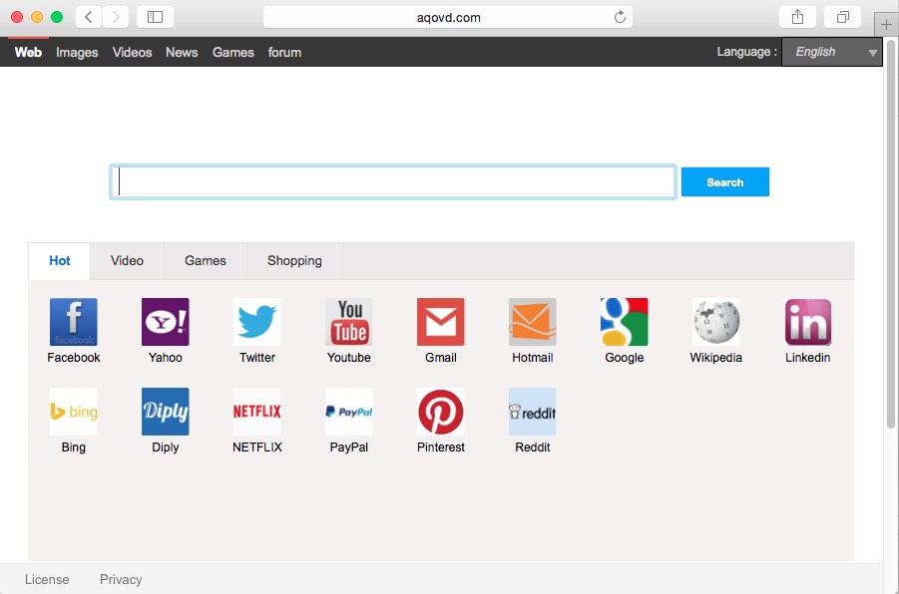Toggle the Safari sidebar button
This screenshot has height=594, width=899.
(x=155, y=17)
